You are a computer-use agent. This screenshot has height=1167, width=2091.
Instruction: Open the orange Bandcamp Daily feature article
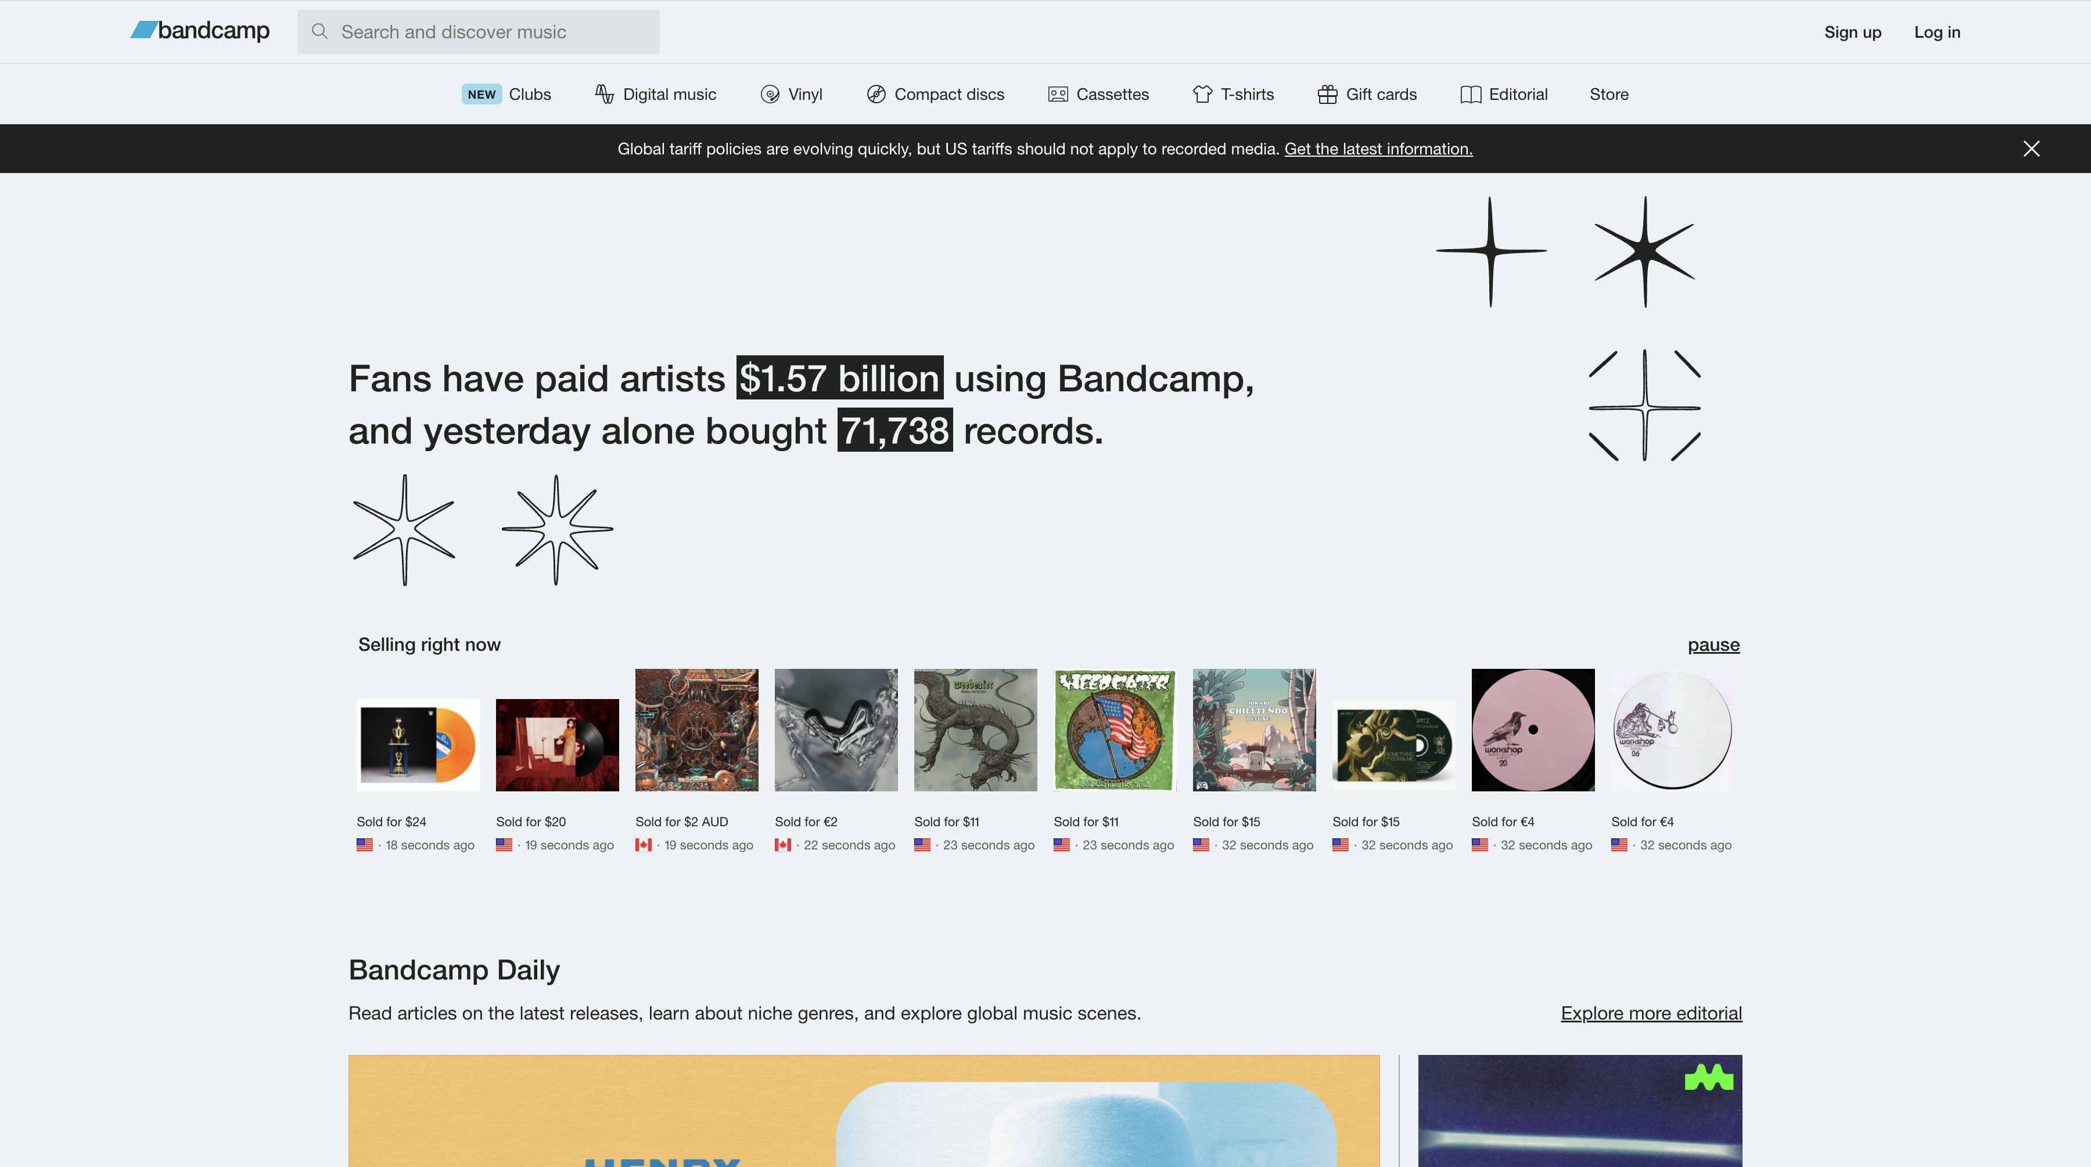pos(864,1111)
